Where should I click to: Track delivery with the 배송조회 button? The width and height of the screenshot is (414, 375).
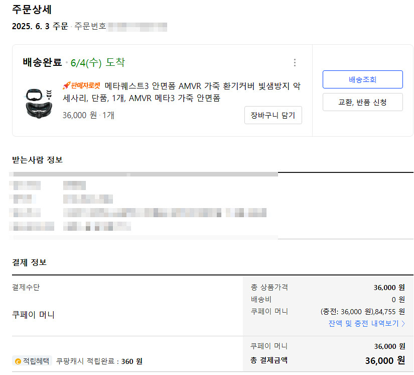pyautogui.click(x=362, y=79)
